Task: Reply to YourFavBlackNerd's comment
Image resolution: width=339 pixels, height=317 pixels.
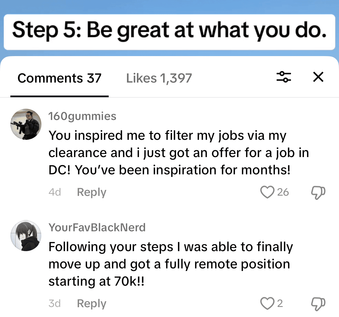Action: click(91, 303)
